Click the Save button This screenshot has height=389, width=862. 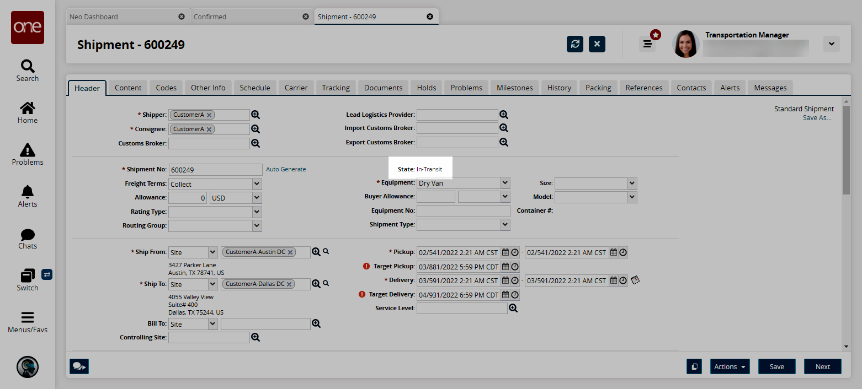click(x=776, y=366)
